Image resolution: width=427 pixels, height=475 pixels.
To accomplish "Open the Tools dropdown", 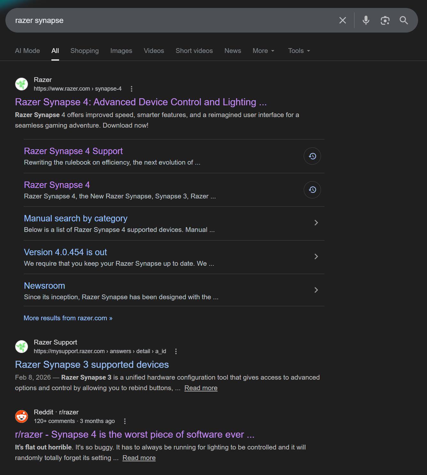I will pos(298,51).
